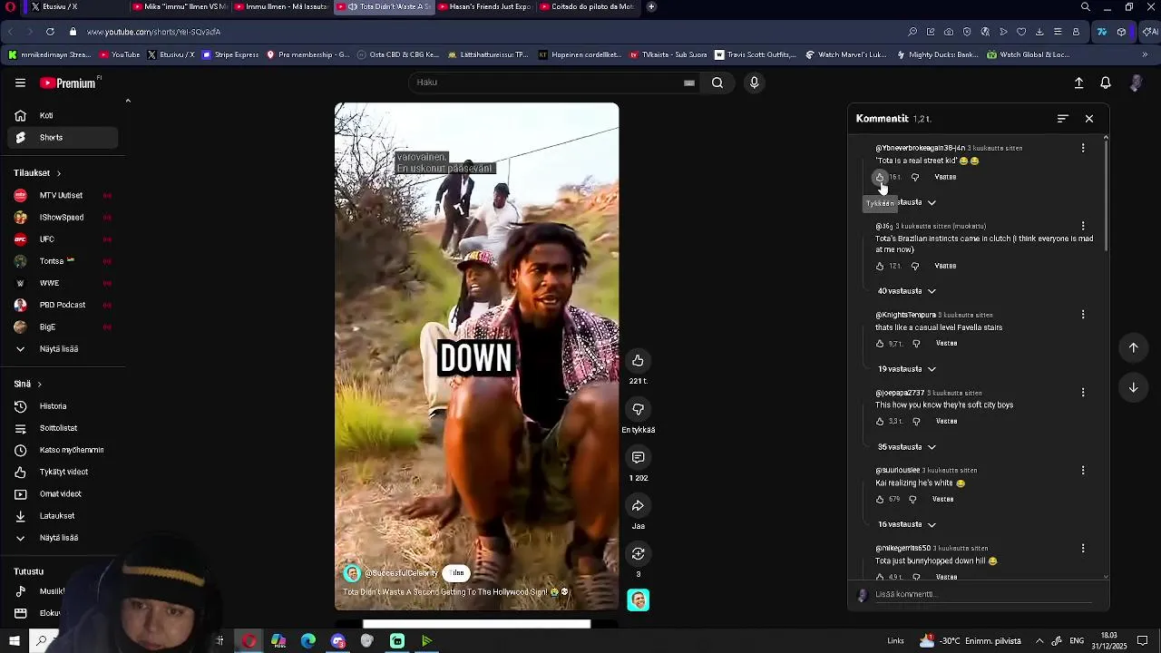Close the Kommentit panel
The image size is (1161, 653).
click(1089, 119)
